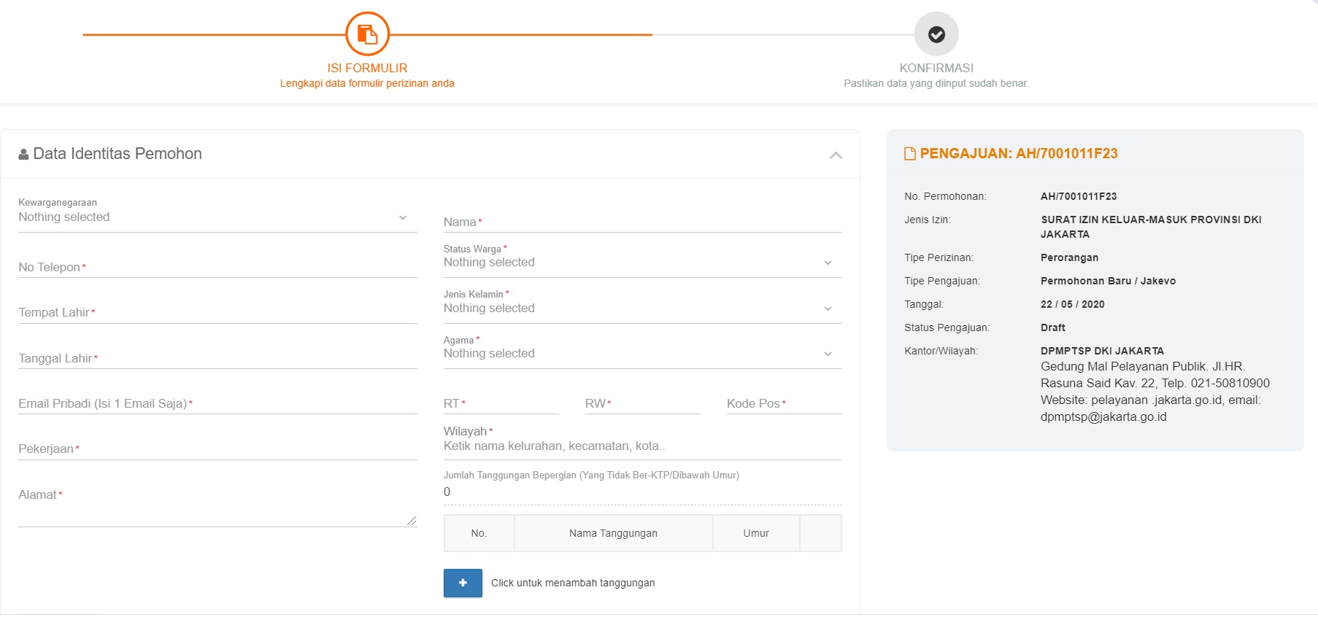
Task: Click the Alamat textarea resize handle
Action: [412, 521]
